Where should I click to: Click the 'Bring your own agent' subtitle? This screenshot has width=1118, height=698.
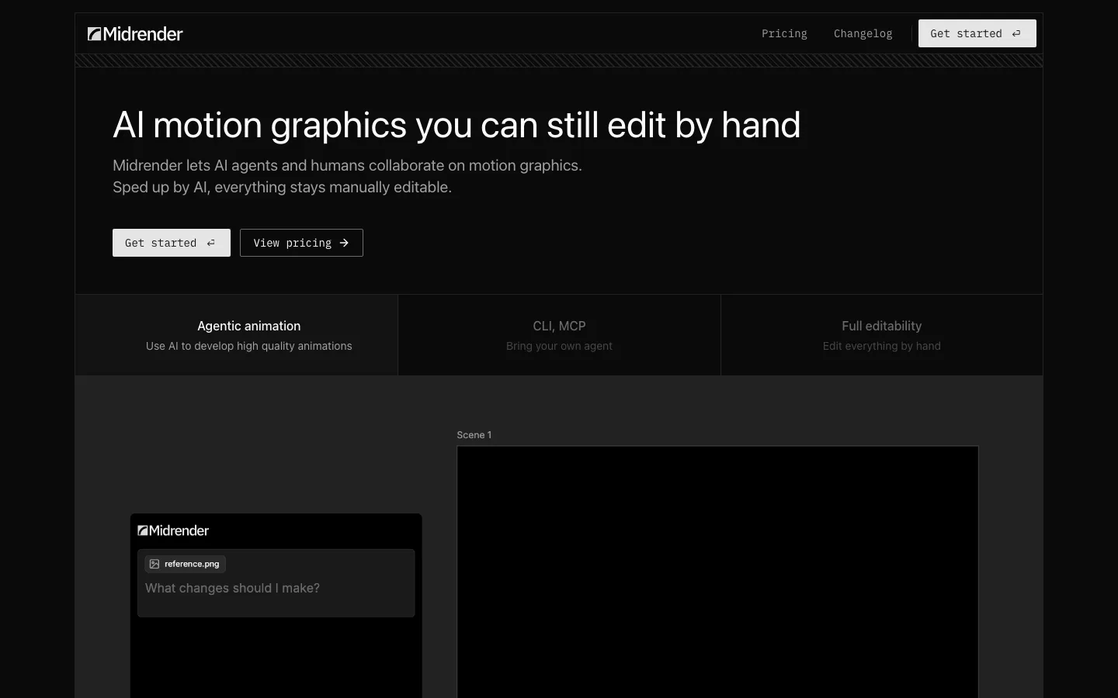(x=559, y=346)
